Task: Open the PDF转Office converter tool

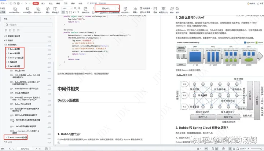Action: [x=15, y=10]
